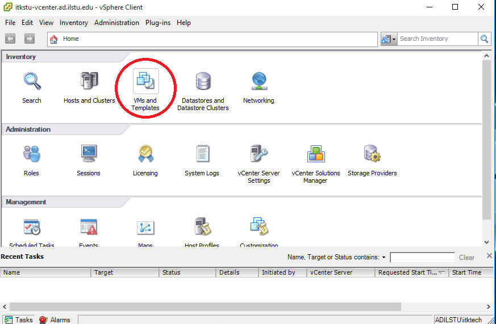The image size is (496, 324).
Task: Click the forward navigation arrow
Action: [x=30, y=39]
